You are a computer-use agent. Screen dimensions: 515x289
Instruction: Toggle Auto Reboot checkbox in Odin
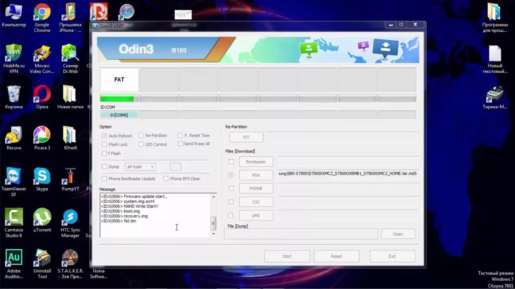point(105,136)
